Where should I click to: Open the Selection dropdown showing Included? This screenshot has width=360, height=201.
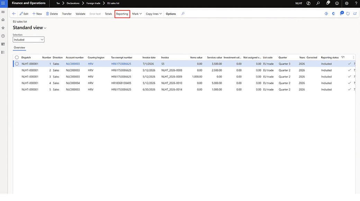(28, 40)
